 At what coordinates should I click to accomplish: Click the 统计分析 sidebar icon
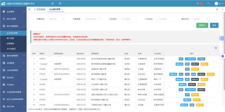4,107
